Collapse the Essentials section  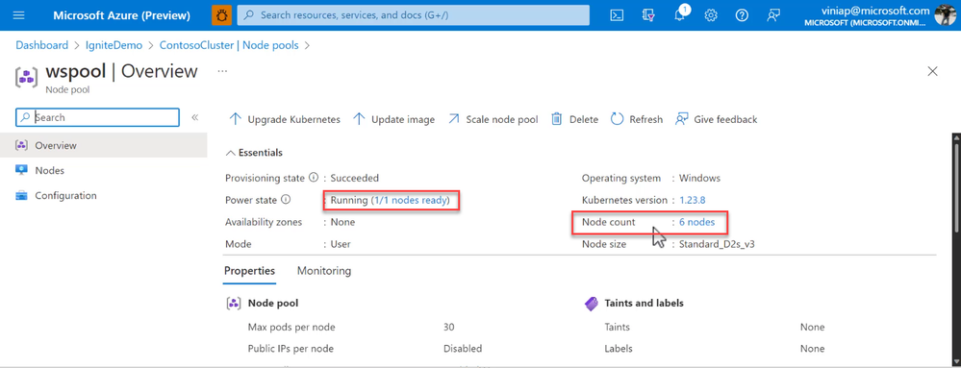[x=254, y=153]
